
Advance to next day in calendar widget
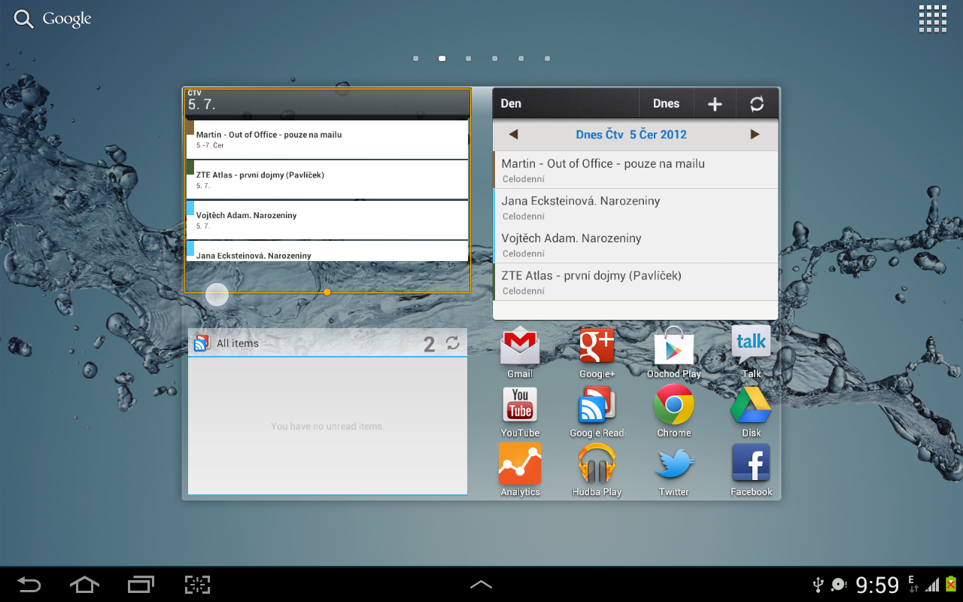[755, 134]
